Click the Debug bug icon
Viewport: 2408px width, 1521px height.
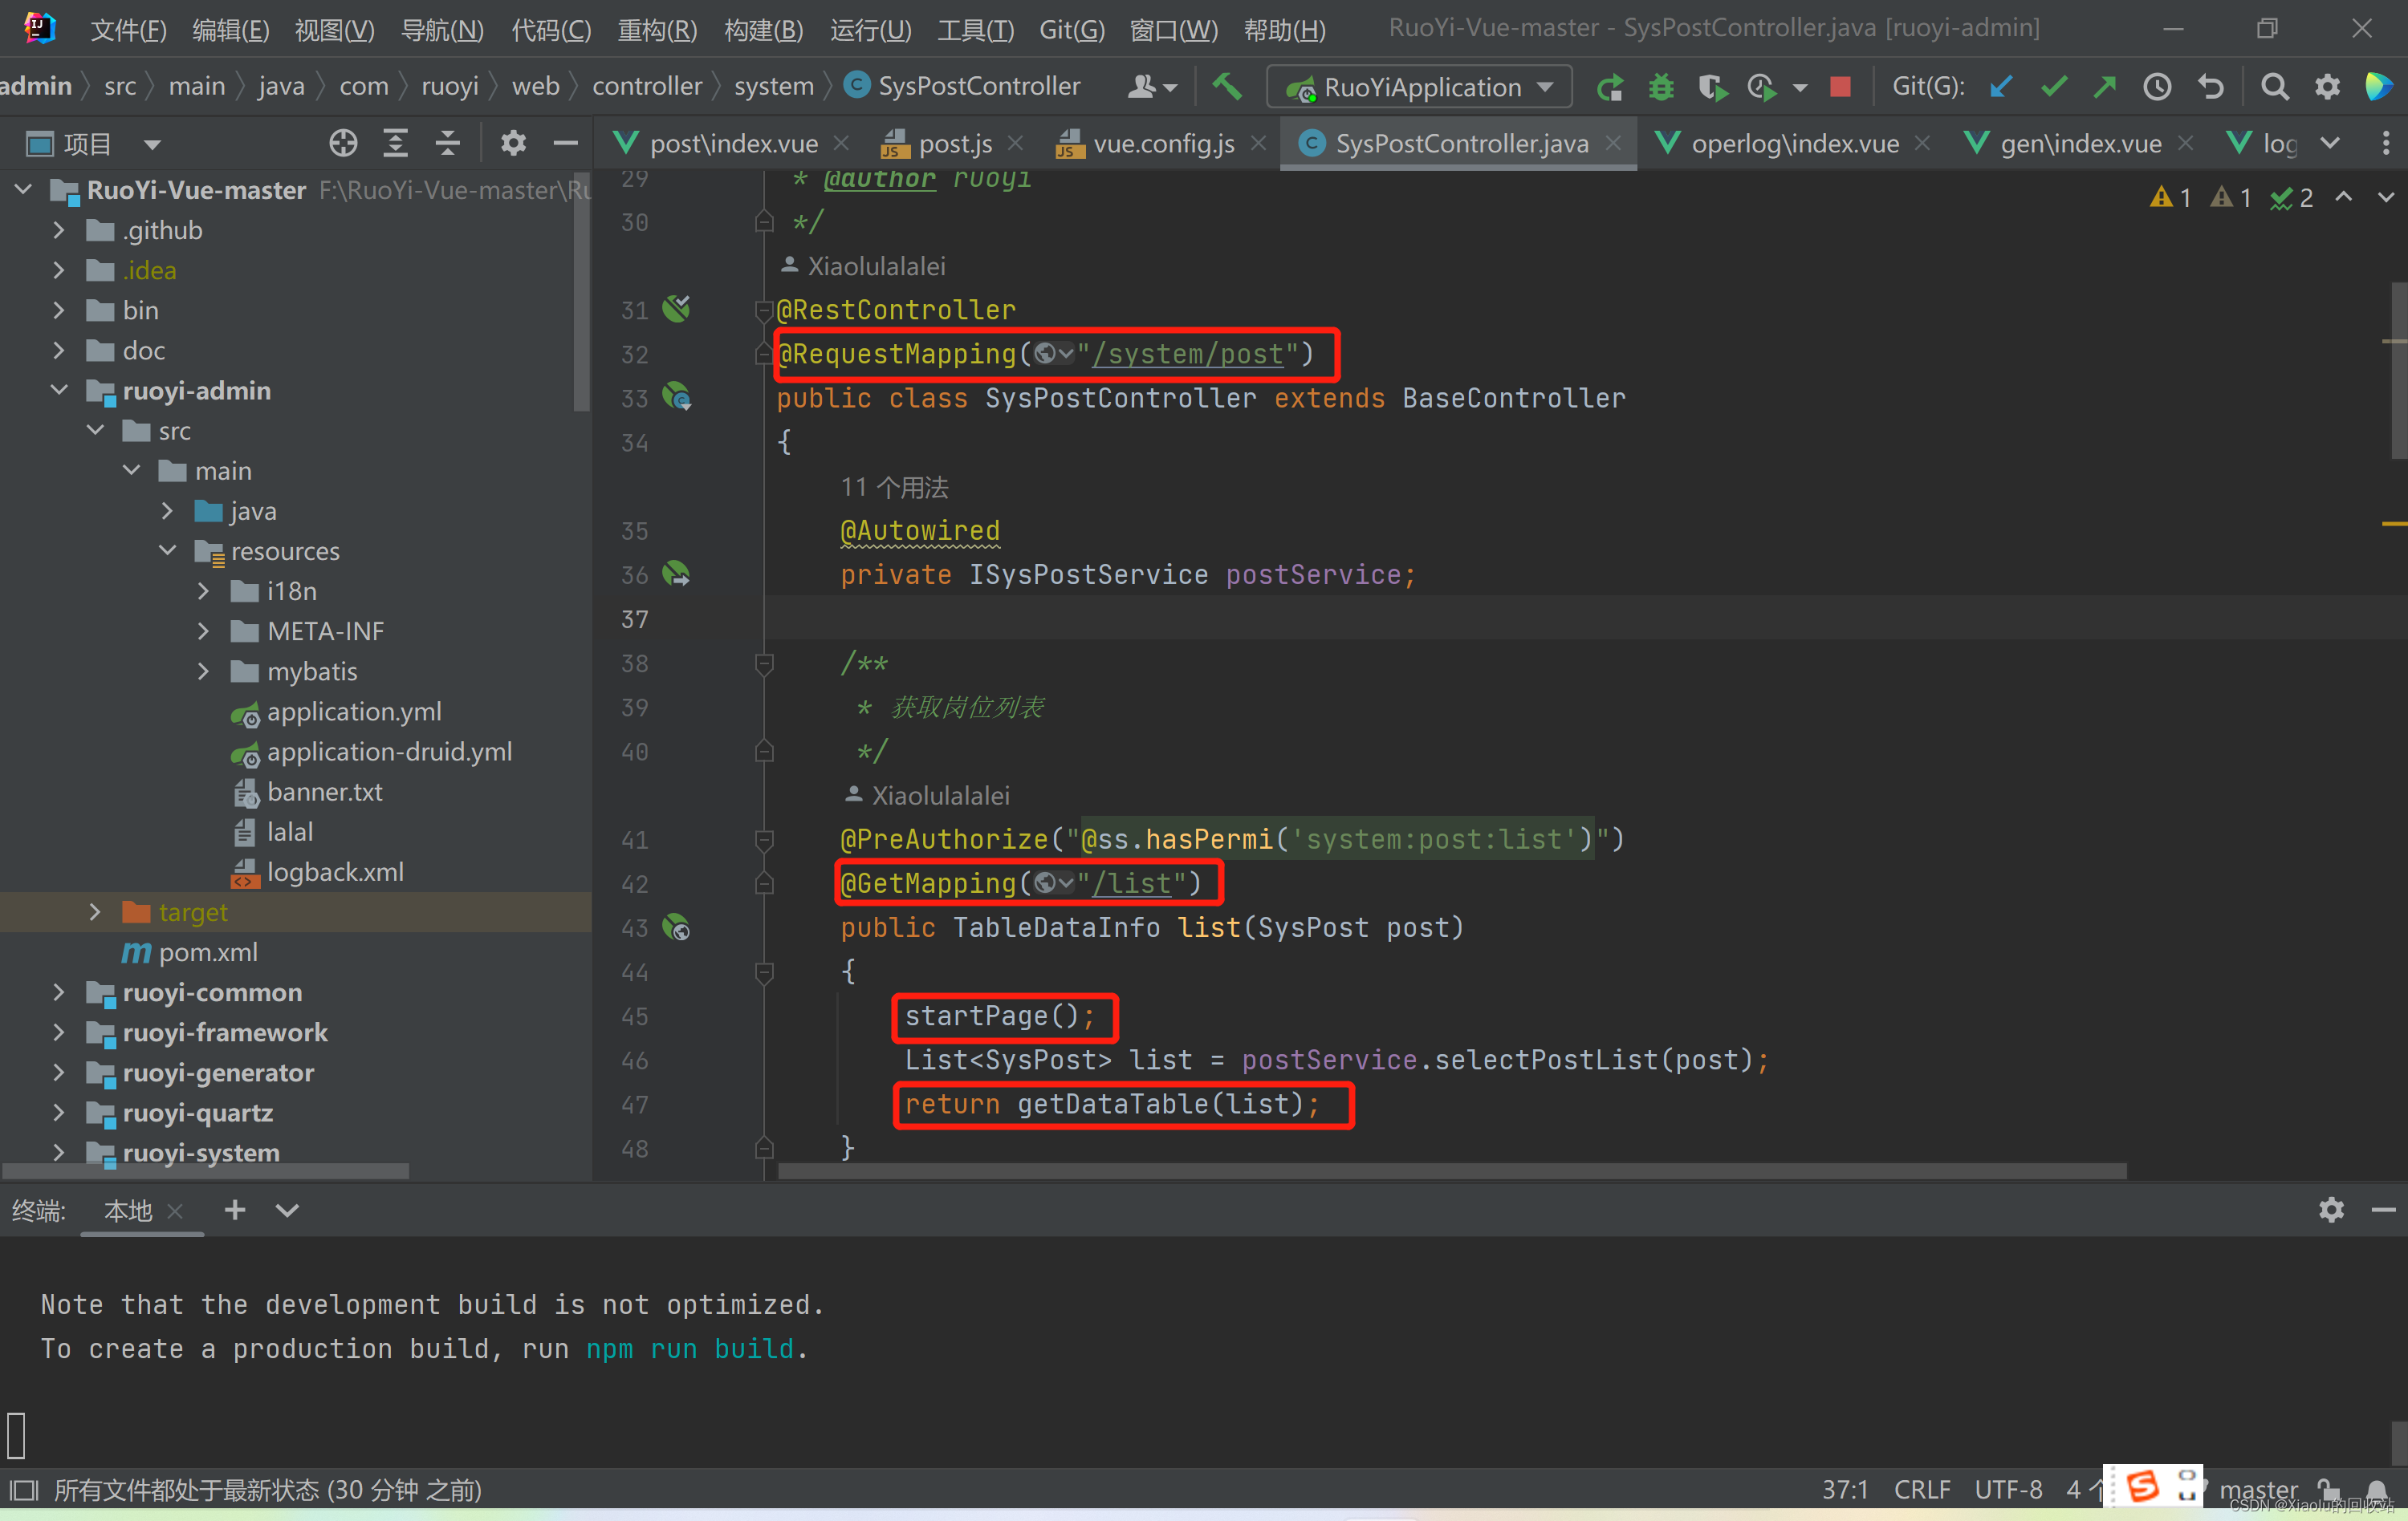(1661, 87)
